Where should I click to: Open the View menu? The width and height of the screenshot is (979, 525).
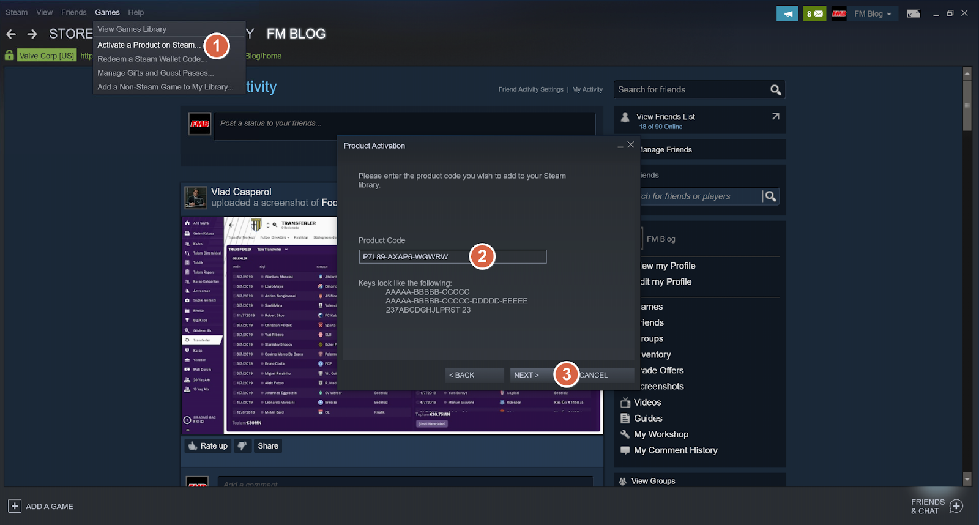[45, 12]
